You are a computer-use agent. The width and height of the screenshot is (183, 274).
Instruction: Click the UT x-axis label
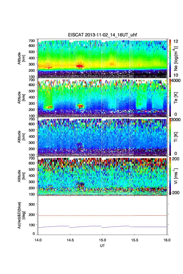click(x=103, y=246)
